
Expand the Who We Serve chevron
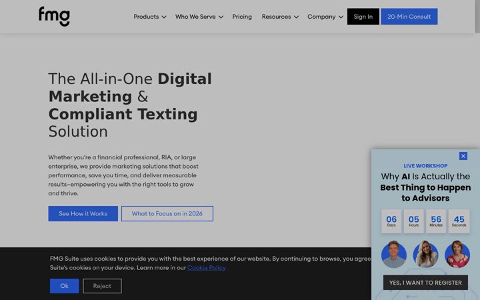221,17
